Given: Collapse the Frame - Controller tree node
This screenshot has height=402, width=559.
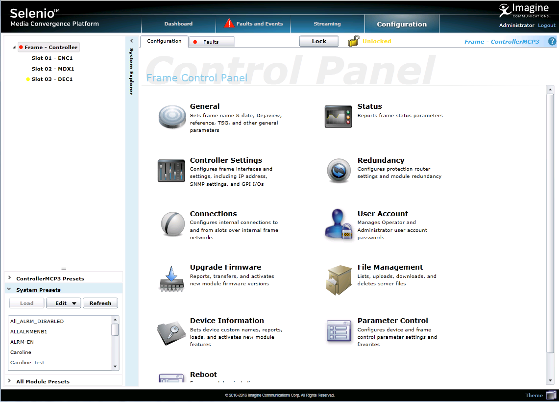Looking at the screenshot, I should (x=14, y=47).
